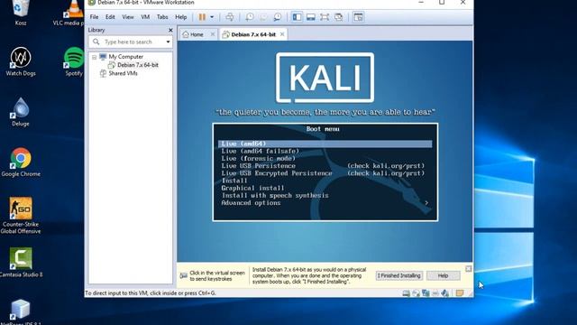Image resolution: width=577 pixels, height=325 pixels.
Task: Open the Spotify desktop shortcut
Action: (x=74, y=61)
